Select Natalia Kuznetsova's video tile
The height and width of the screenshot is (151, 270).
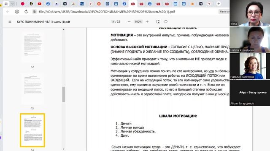[250, 39]
